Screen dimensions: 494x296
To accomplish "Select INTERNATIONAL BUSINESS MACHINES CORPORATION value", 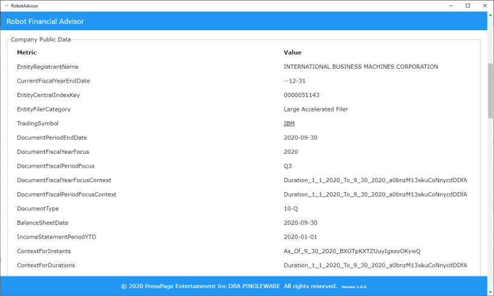I will (361, 67).
